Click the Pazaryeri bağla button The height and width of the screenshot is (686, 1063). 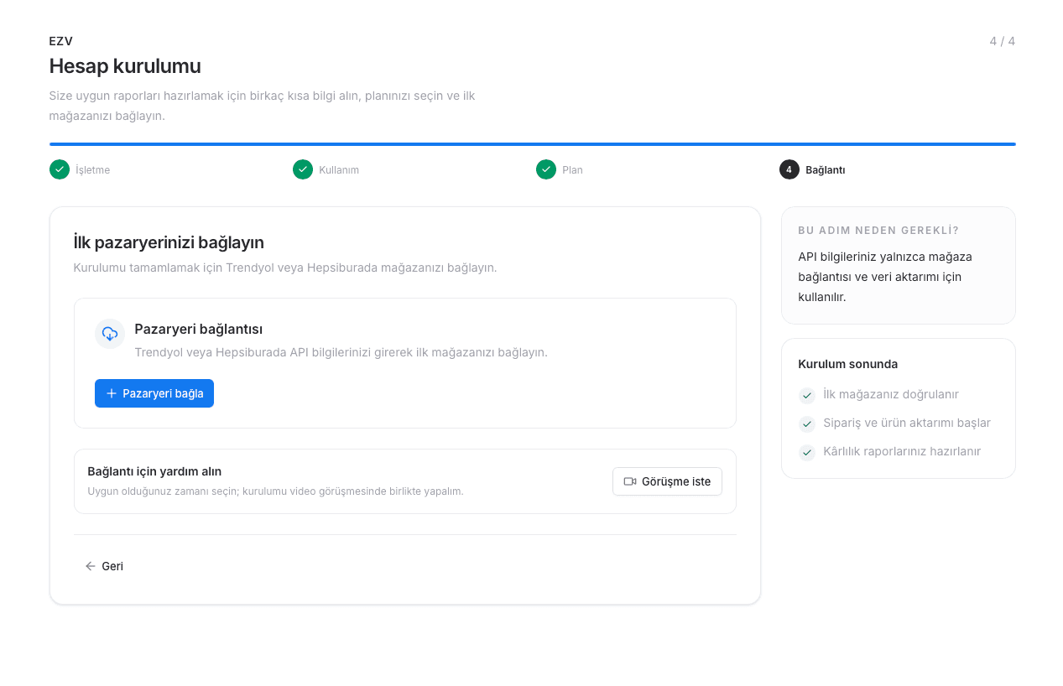pyautogui.click(x=154, y=393)
